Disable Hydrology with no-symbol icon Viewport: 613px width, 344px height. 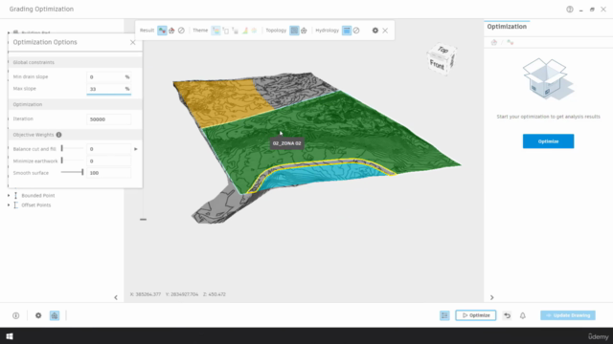click(x=356, y=31)
